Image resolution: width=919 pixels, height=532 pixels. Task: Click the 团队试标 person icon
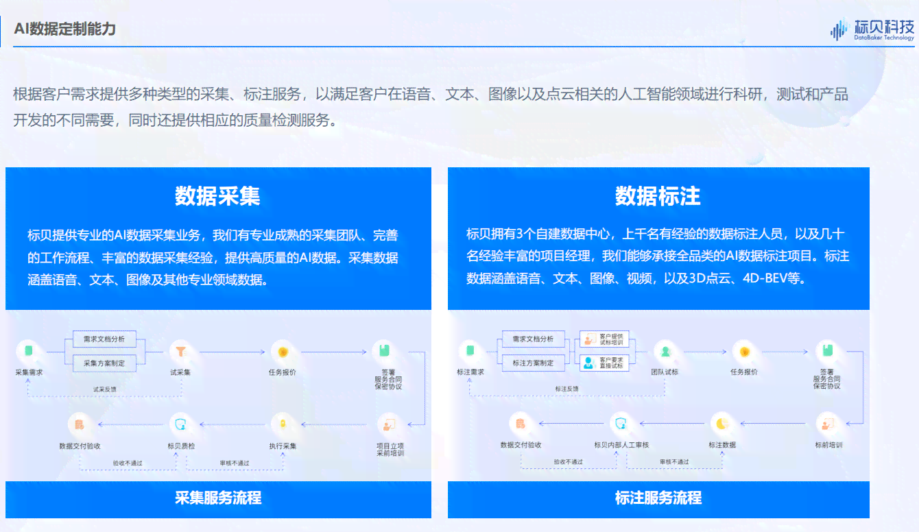coord(665,351)
